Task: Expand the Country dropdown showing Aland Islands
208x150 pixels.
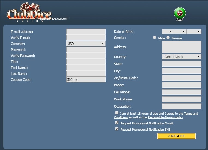Action: click(x=182, y=57)
